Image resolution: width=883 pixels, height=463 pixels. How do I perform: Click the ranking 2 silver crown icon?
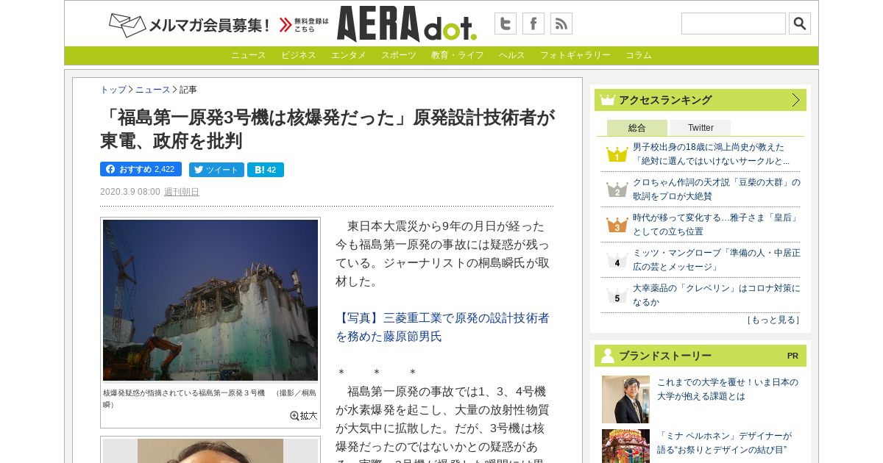coord(617,190)
